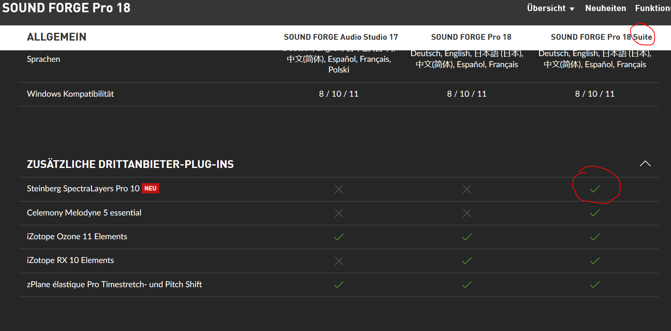Click SpectraLayers X mark under Audio Studio 17
Image resolution: width=671 pixels, height=331 pixels.
339,189
